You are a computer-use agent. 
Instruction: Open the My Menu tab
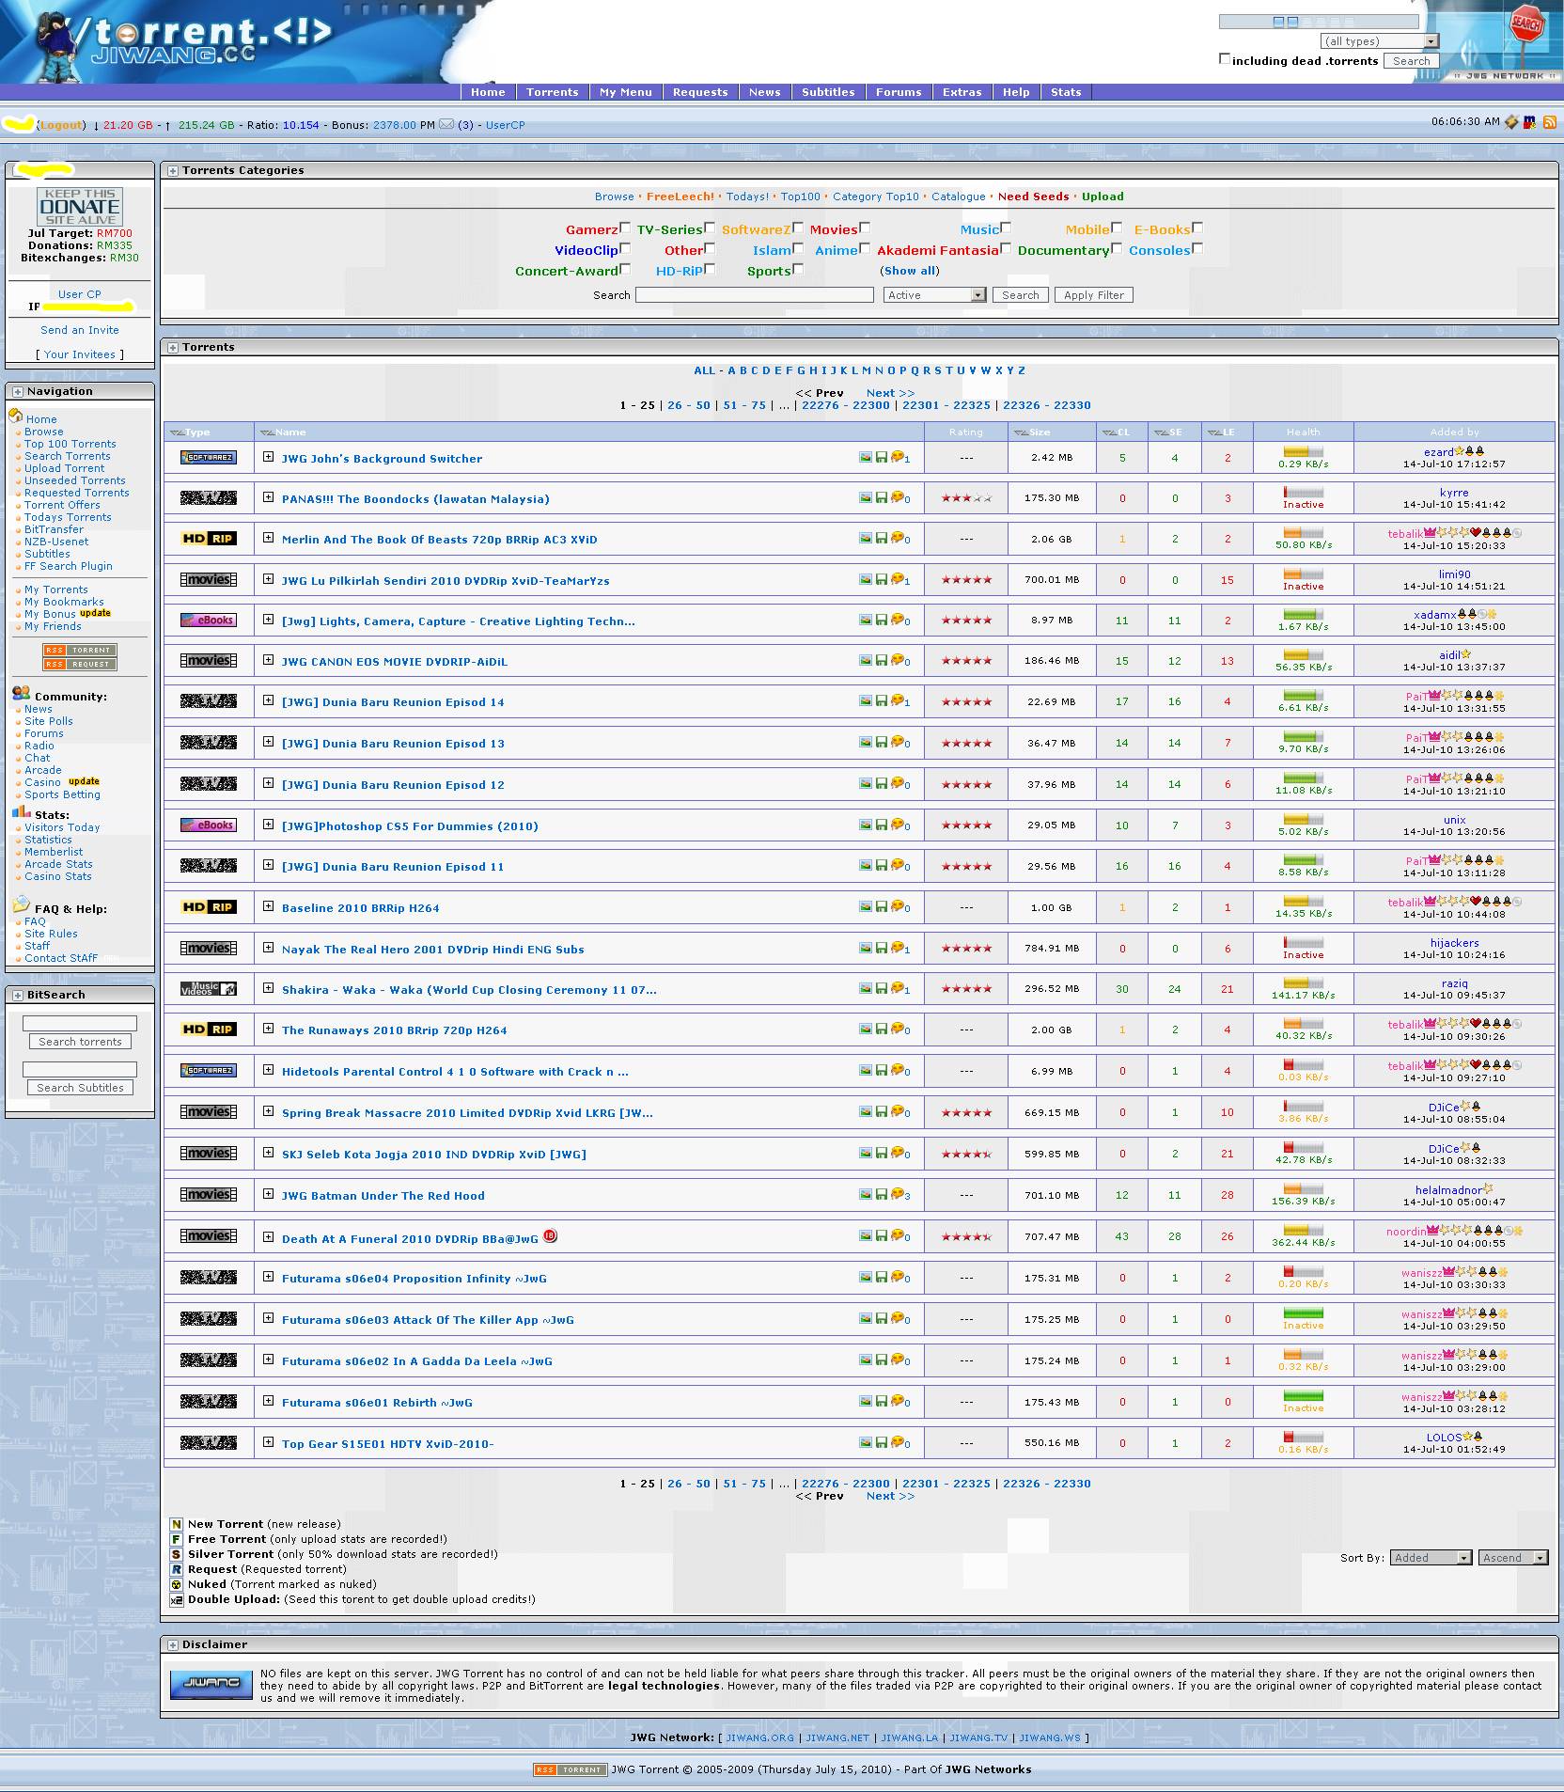tap(626, 92)
